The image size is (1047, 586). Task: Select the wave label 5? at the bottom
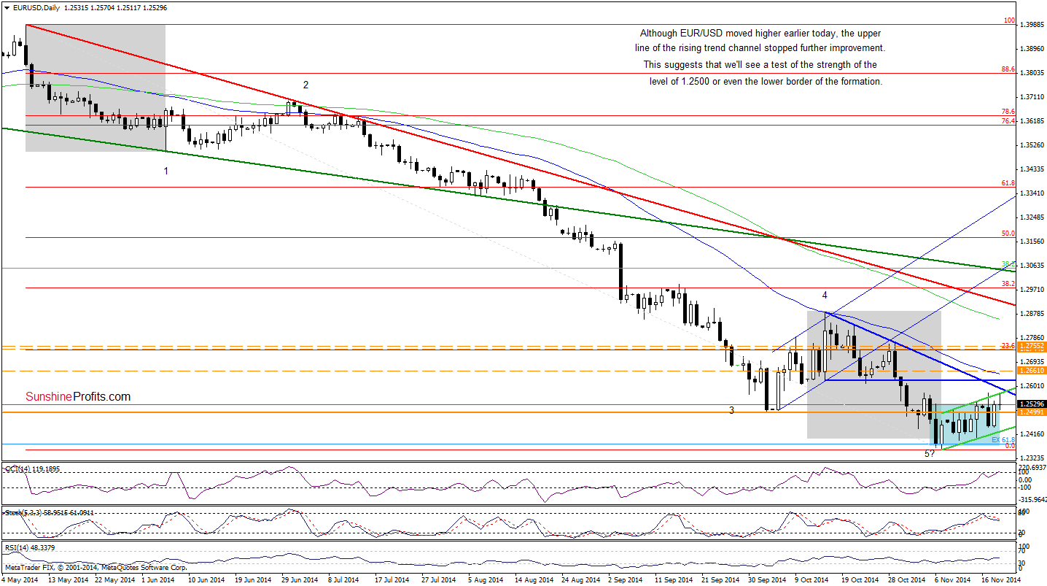(930, 453)
